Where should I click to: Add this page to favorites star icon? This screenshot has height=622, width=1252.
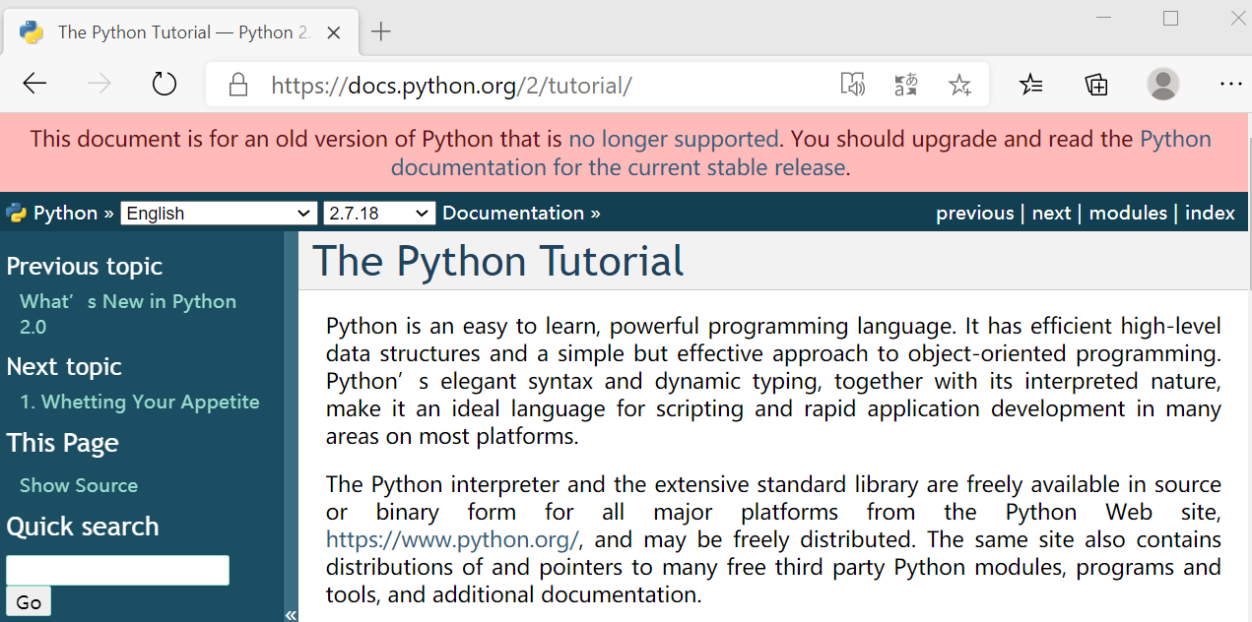pos(960,85)
